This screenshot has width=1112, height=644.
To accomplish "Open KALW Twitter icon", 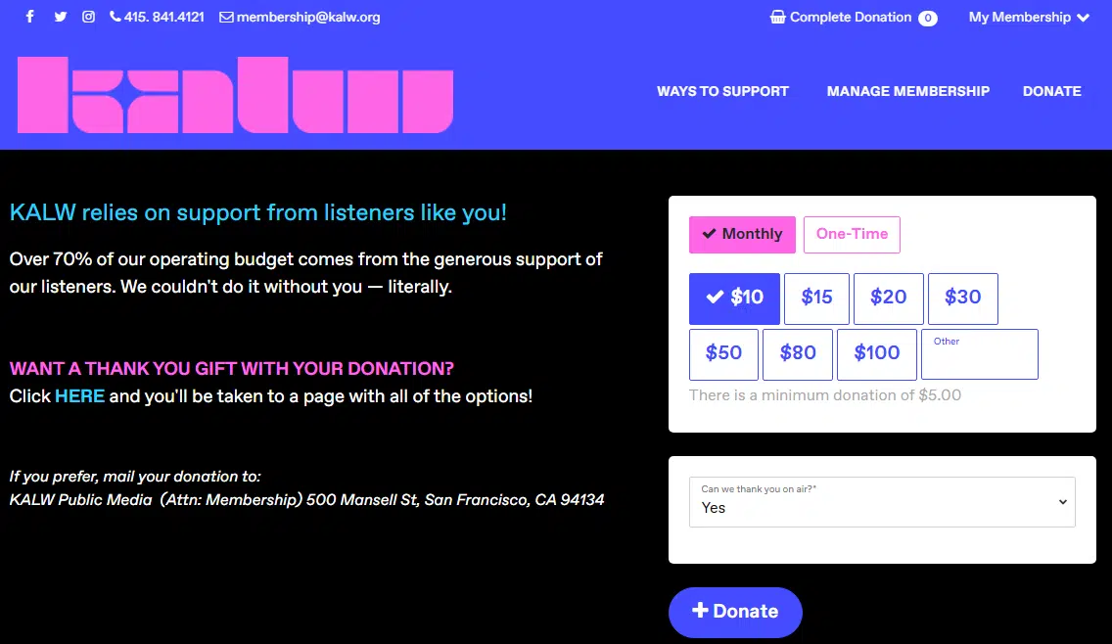I will pos(61,17).
